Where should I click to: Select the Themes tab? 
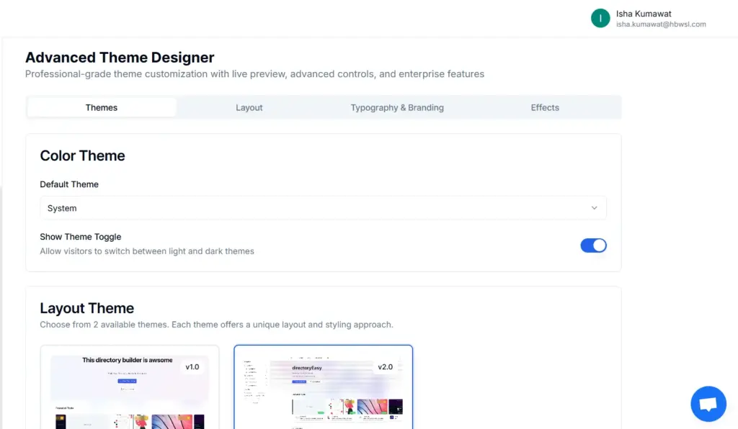(x=101, y=107)
